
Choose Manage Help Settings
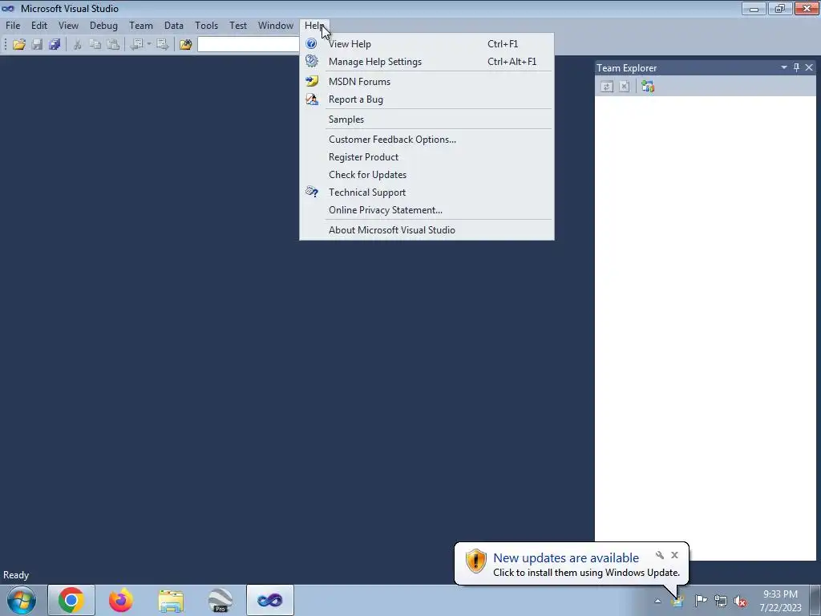click(427, 61)
